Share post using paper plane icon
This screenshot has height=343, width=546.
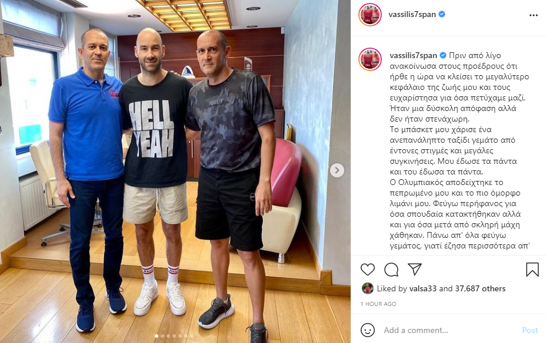[415, 270]
